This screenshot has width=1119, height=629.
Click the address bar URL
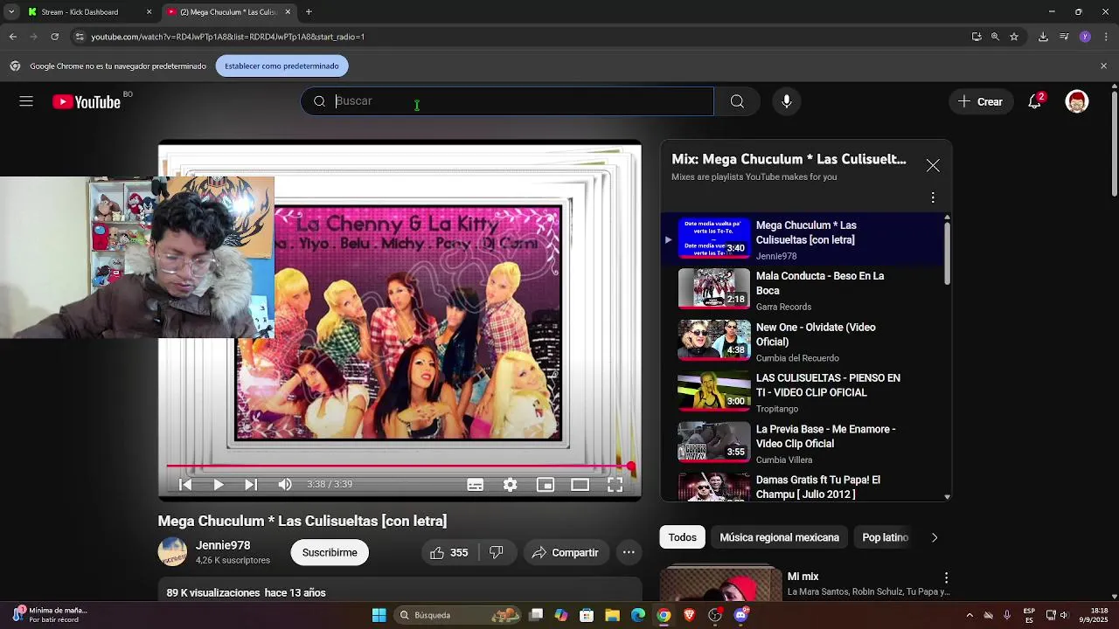coord(227,37)
